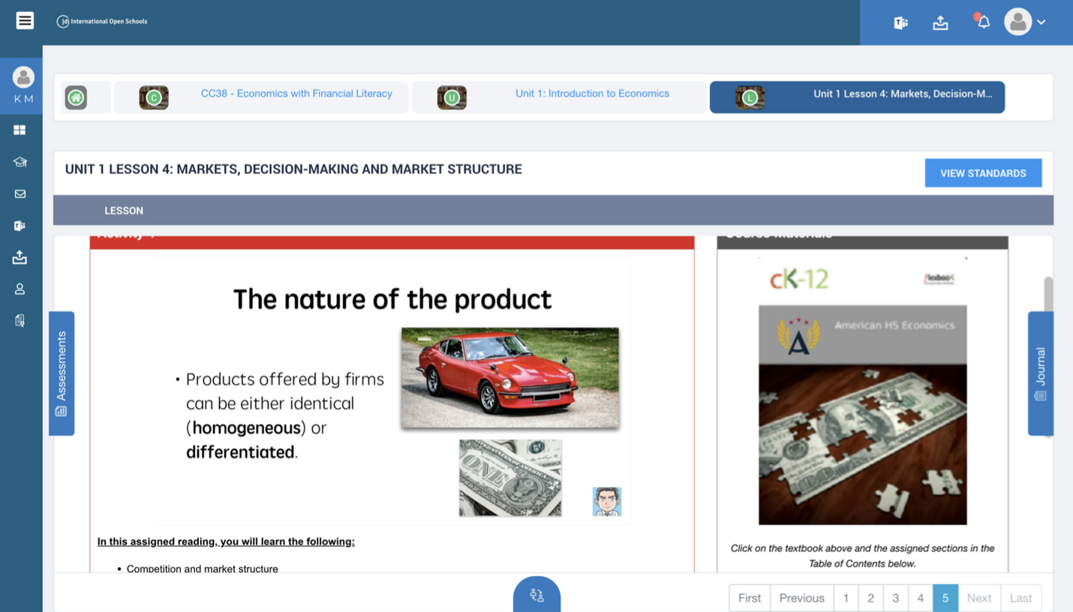The height and width of the screenshot is (612, 1073).
Task: Click the lesson L badge icon
Action: (750, 97)
